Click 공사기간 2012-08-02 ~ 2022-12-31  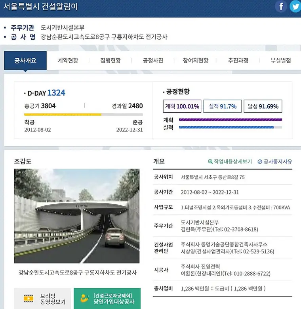(210, 192)
